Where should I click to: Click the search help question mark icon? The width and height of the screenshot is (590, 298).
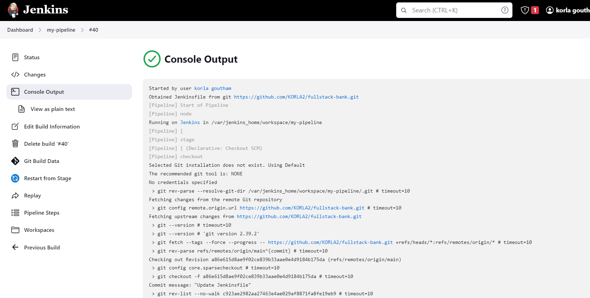(x=505, y=10)
